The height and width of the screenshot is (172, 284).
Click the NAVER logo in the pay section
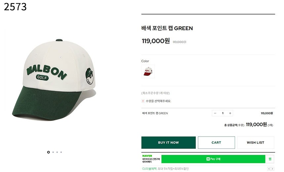[147, 156]
